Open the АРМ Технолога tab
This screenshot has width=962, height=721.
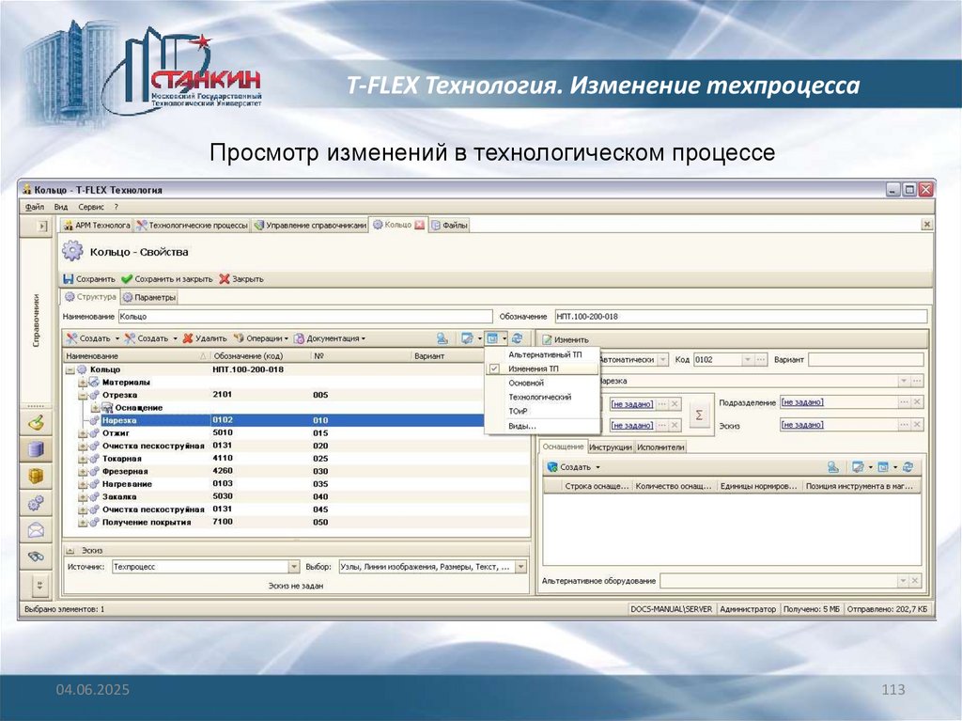pos(97,226)
